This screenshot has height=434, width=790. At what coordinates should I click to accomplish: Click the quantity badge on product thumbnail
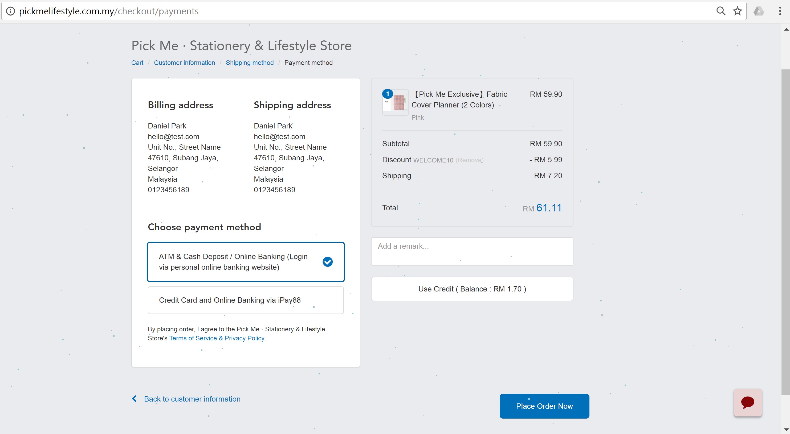pos(388,94)
